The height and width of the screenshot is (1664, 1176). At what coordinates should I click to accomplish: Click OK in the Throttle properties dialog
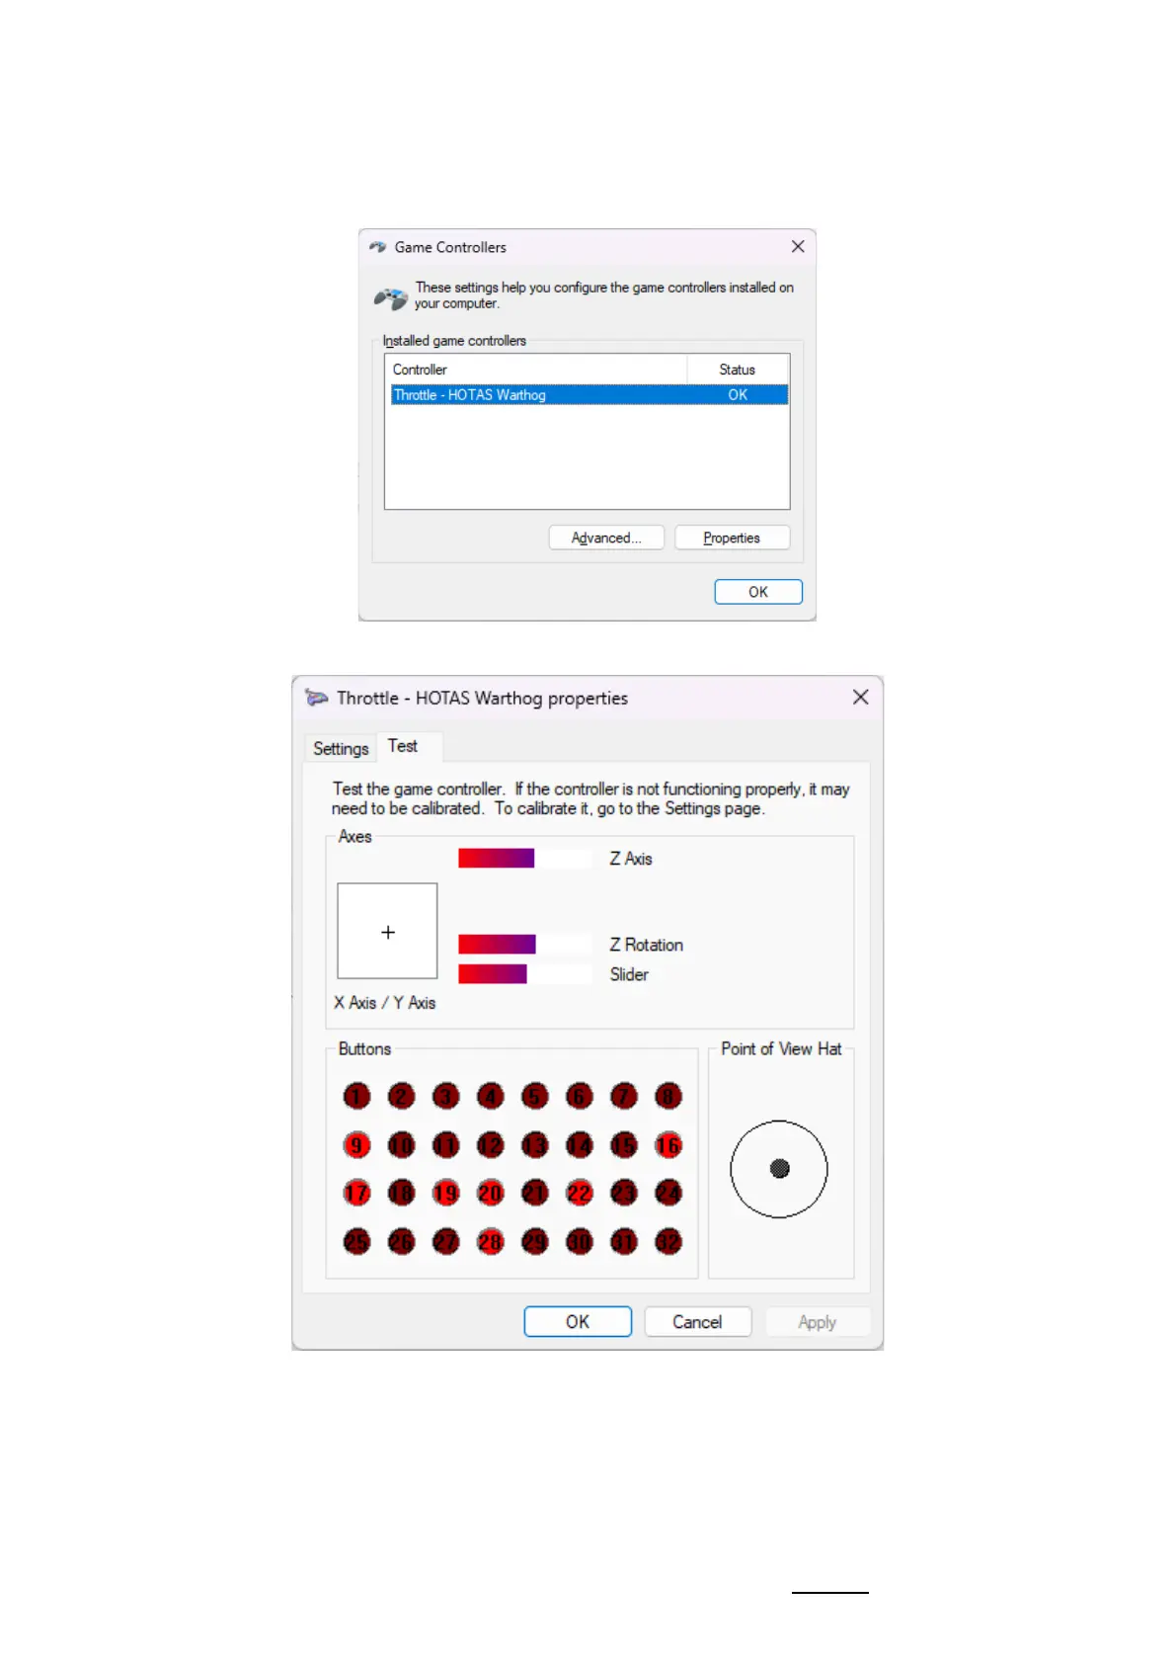tap(578, 1321)
